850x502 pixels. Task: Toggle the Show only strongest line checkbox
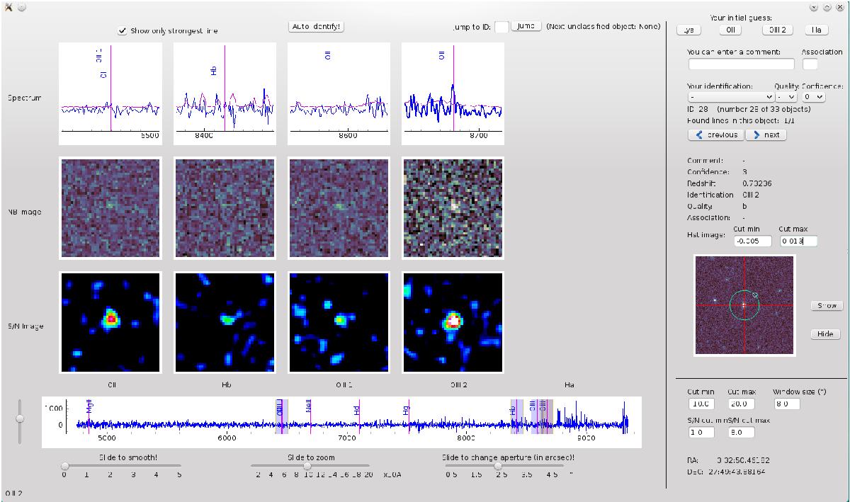coord(123,30)
